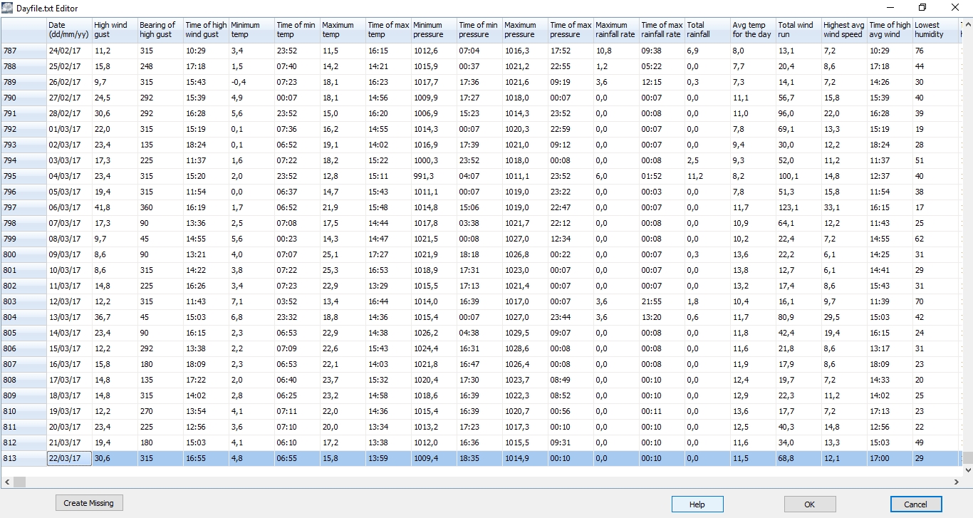
Task: Click the Minimum temp column header
Action: click(x=251, y=30)
